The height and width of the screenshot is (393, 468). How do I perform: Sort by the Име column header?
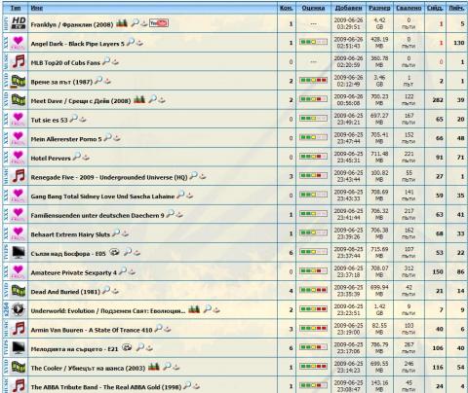pos(37,8)
